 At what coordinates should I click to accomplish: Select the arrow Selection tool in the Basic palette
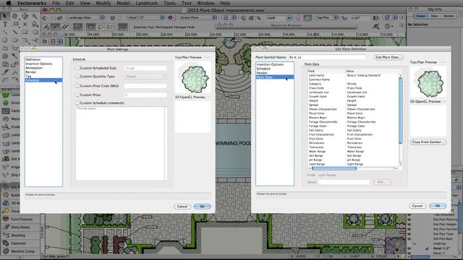5,16
